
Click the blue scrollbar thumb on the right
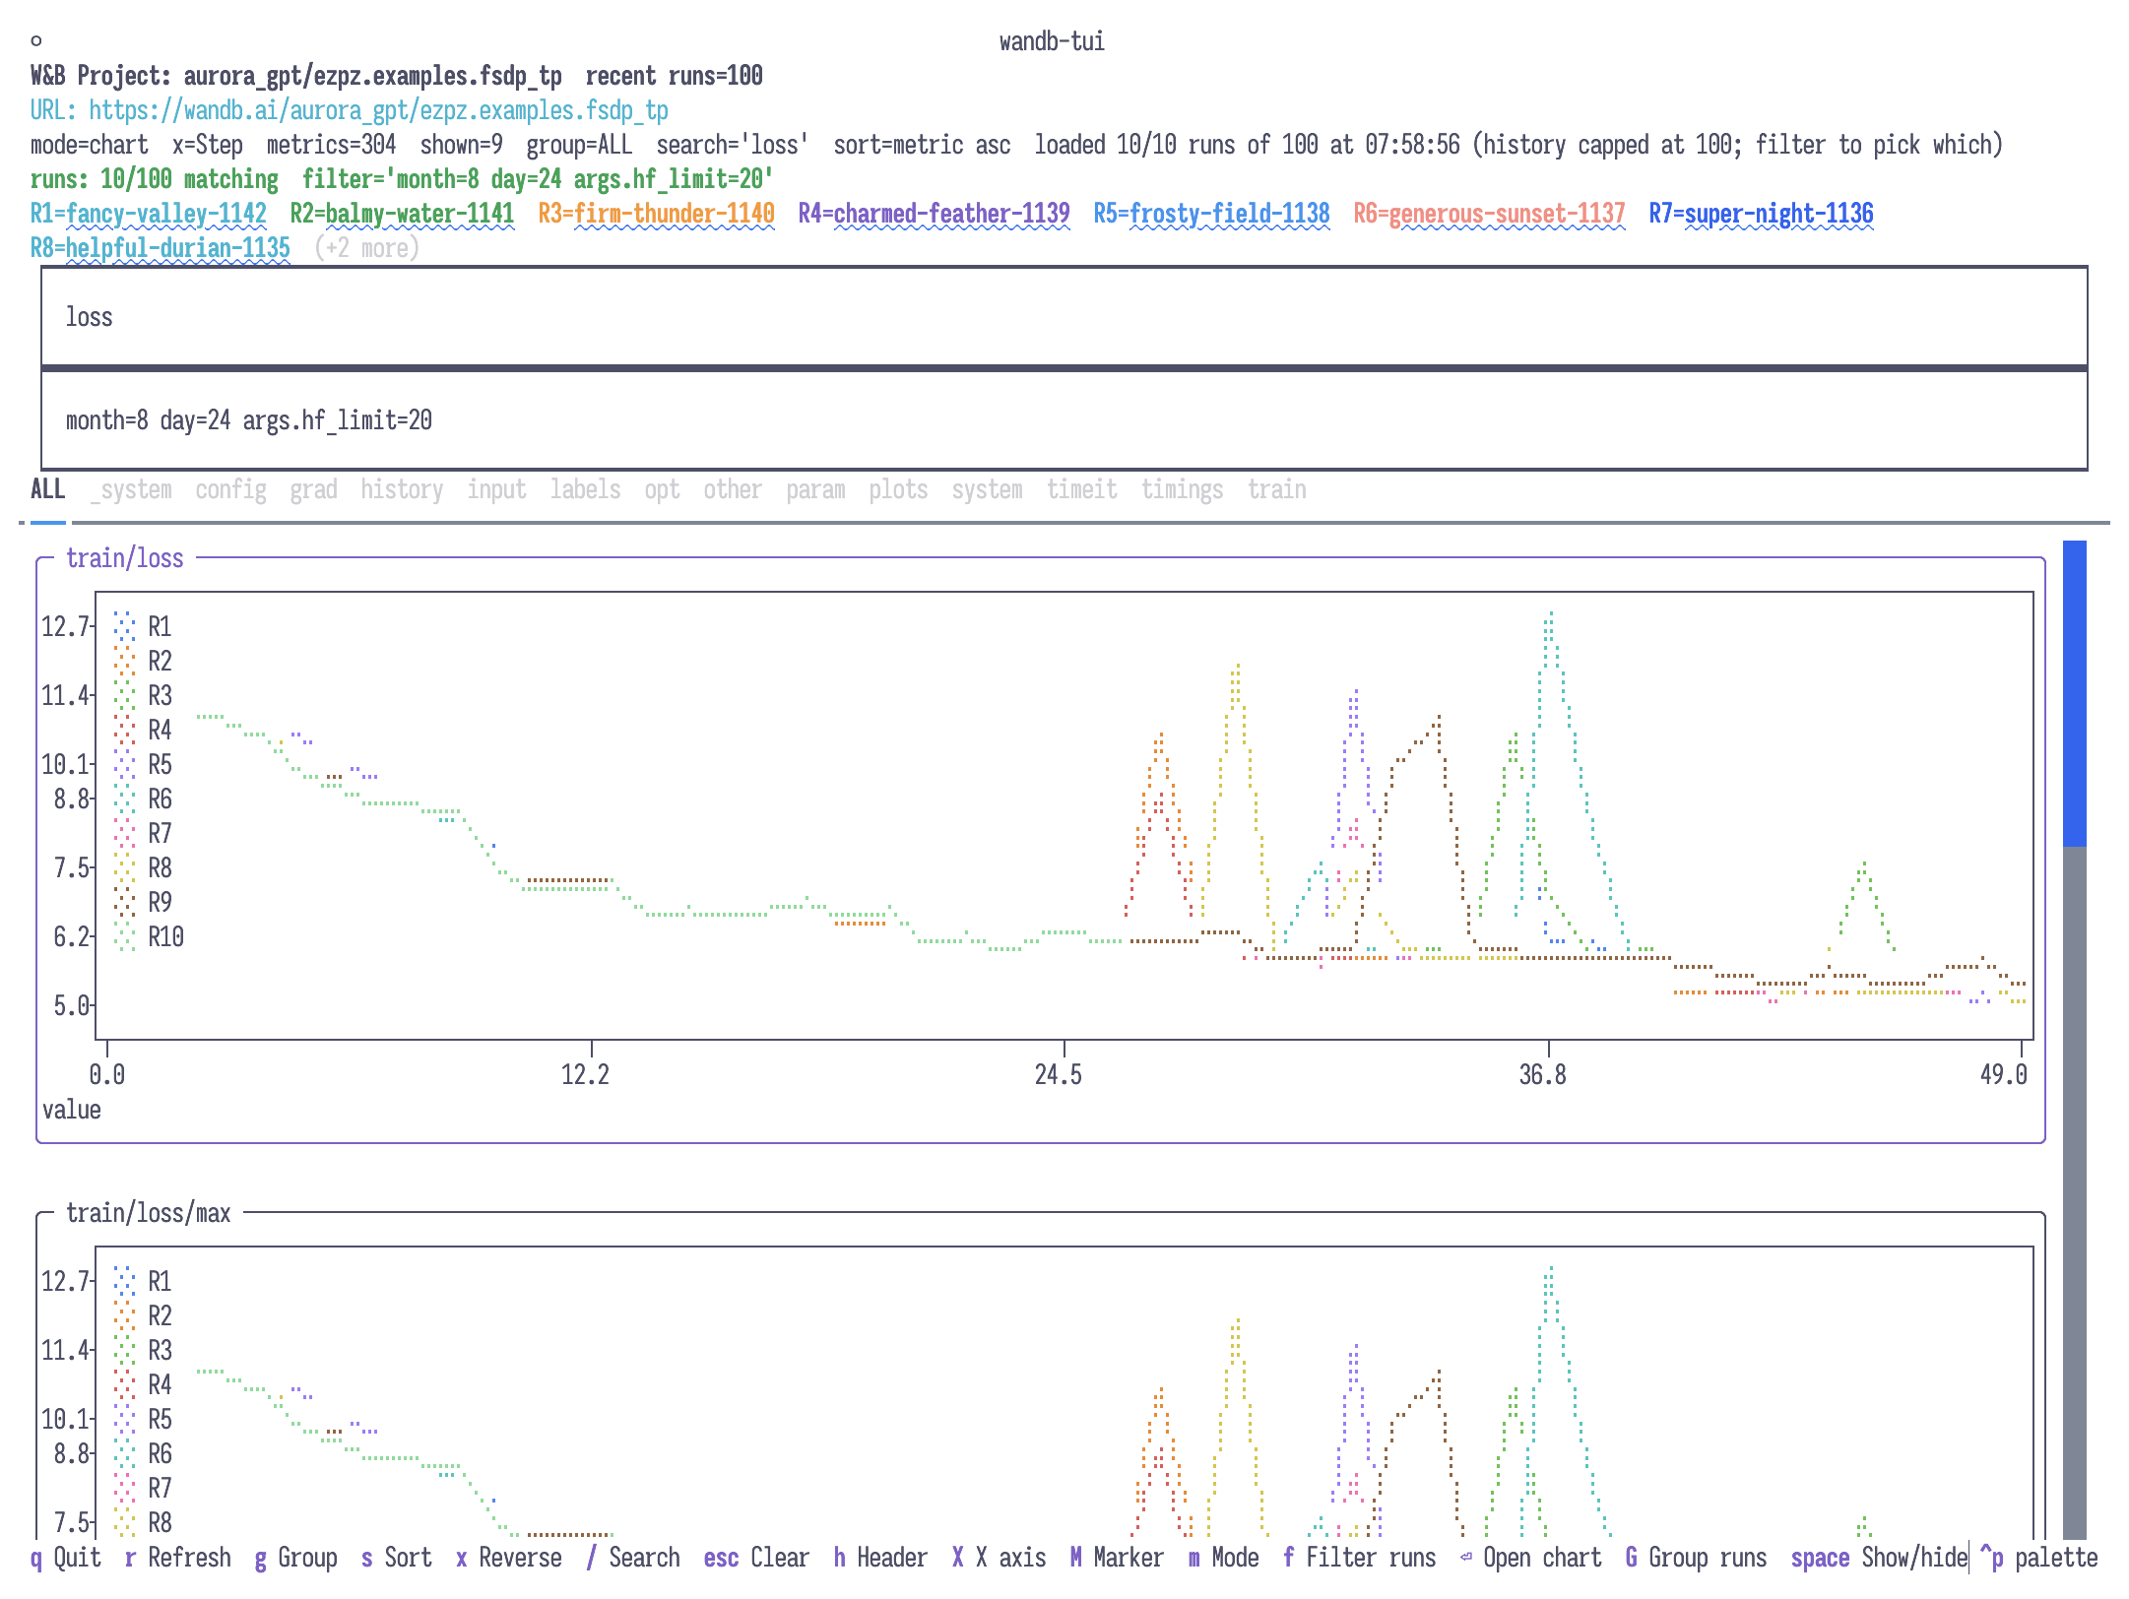click(2075, 693)
